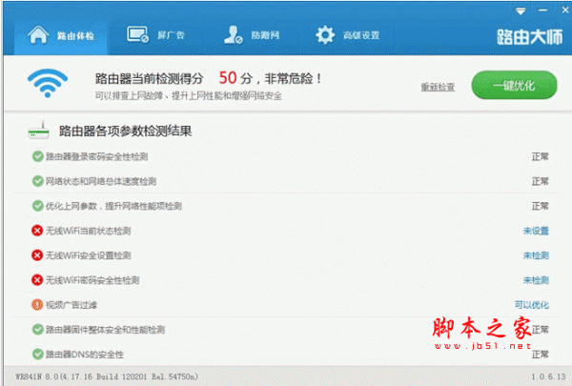
Task: Select the 网络状态和网络总体速度检测 row text
Action: (101, 181)
